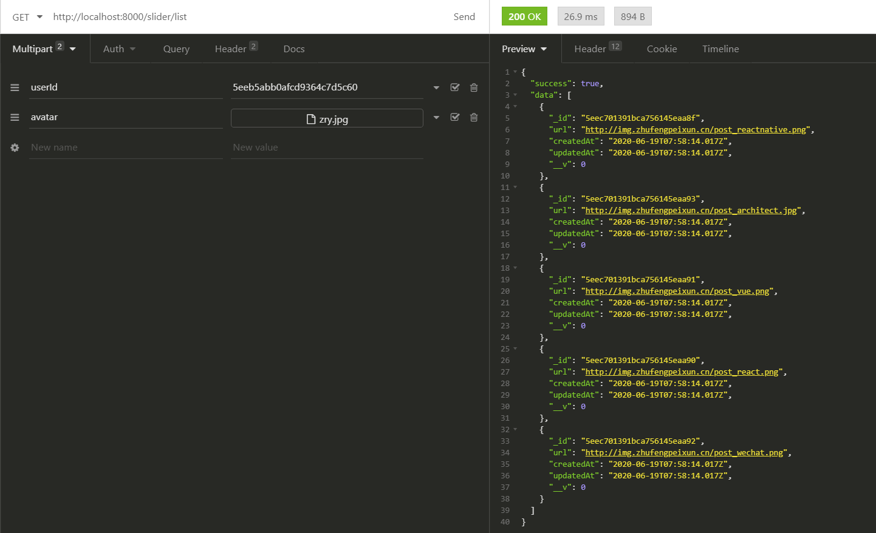This screenshot has width=876, height=533.
Task: Toggle the userId field enabled checkbox
Action: 454,87
